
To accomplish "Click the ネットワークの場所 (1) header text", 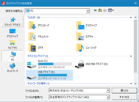I will [38, 83].
